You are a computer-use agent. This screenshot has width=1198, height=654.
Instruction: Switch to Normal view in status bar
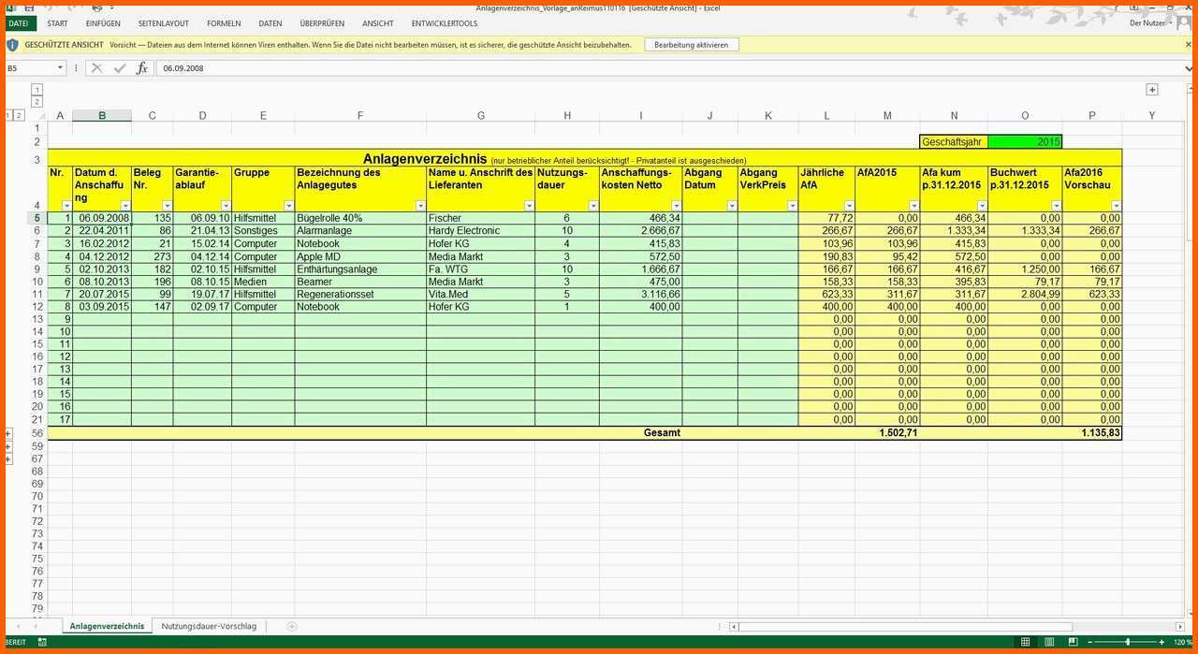point(1026,642)
